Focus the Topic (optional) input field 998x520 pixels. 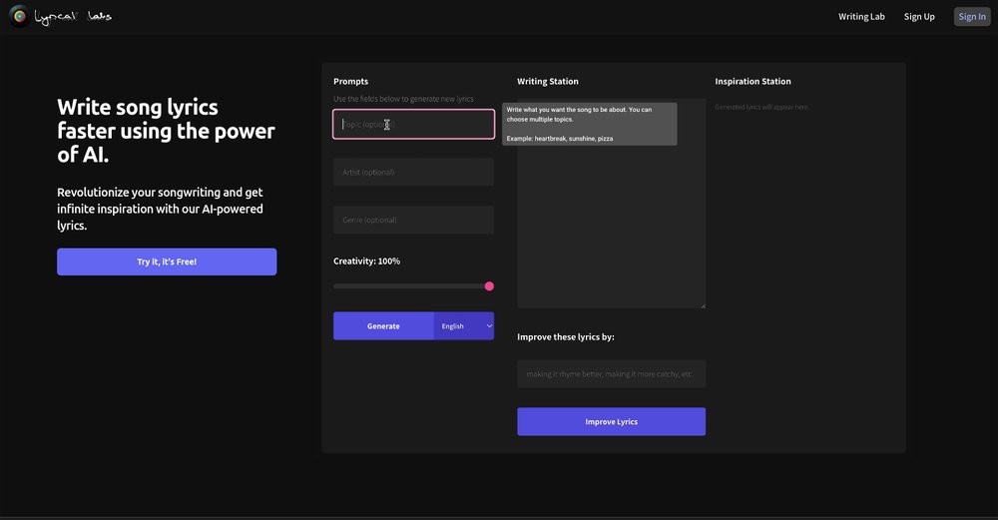tap(413, 125)
